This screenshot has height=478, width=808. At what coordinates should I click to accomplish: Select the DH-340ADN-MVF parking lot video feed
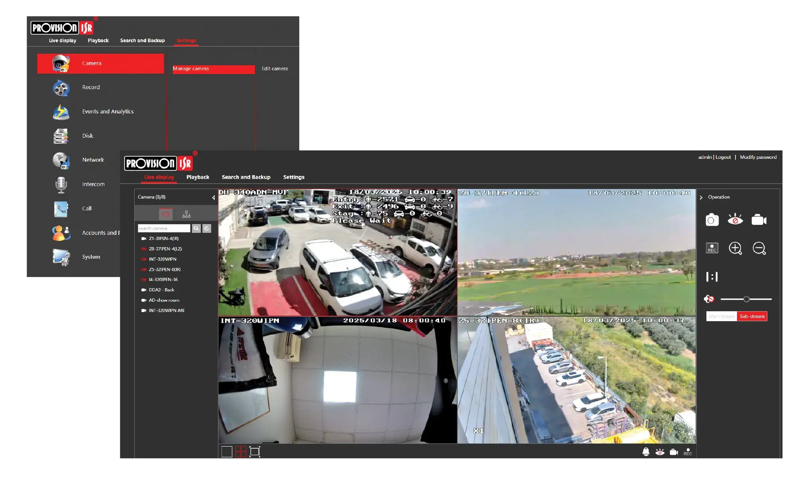pyautogui.click(x=337, y=252)
